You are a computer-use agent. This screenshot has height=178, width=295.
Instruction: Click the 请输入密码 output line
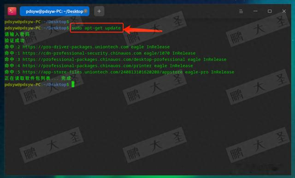coord(17,34)
